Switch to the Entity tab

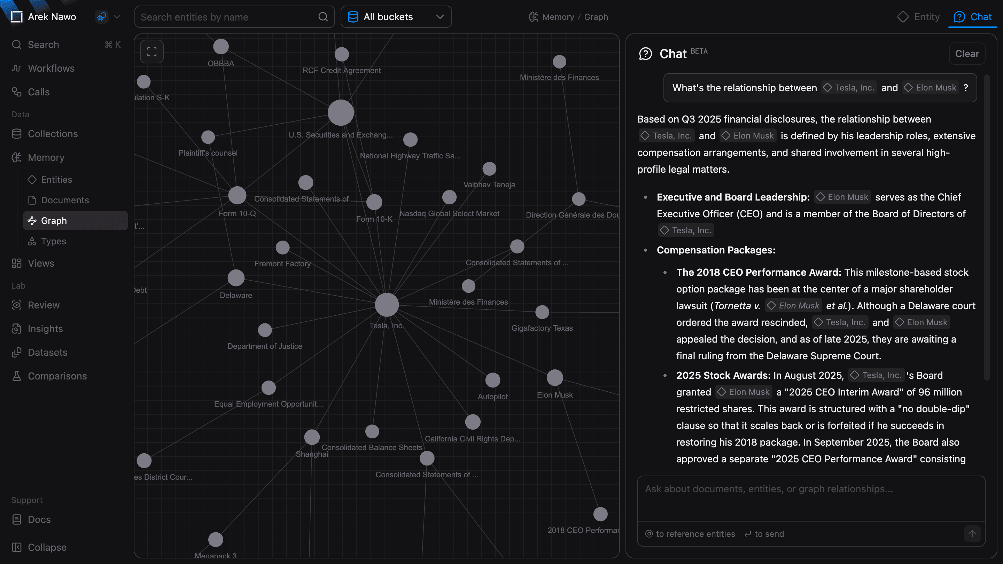coord(918,17)
